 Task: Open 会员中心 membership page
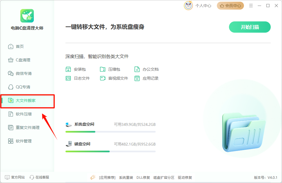pos(230,5)
